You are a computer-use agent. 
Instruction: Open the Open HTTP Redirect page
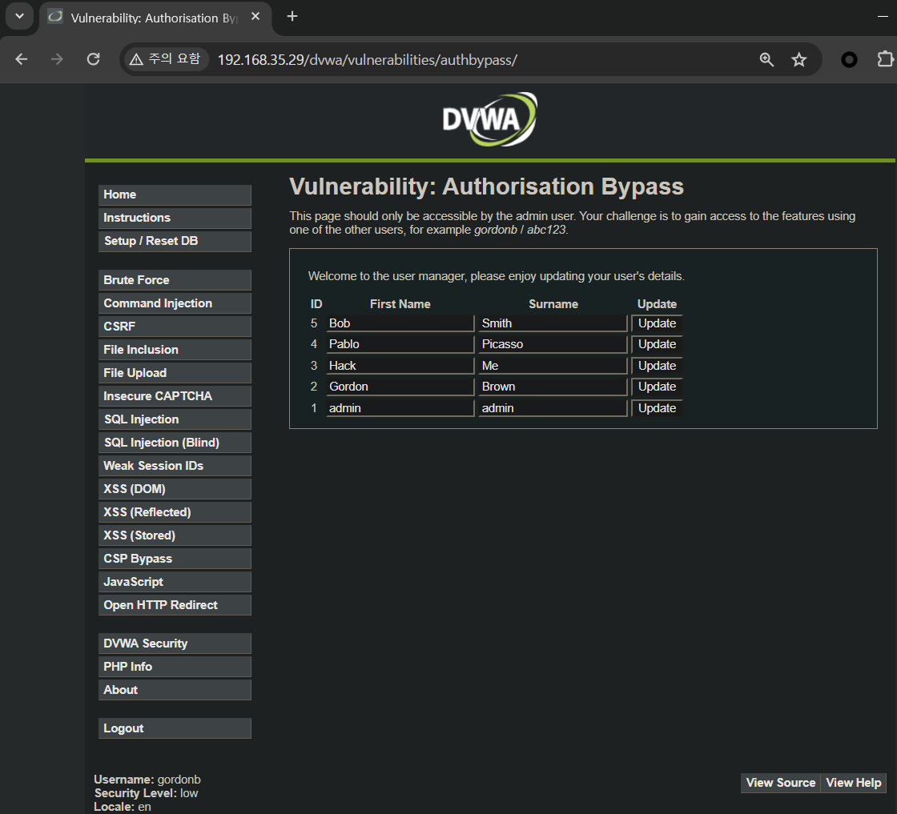[x=175, y=605]
